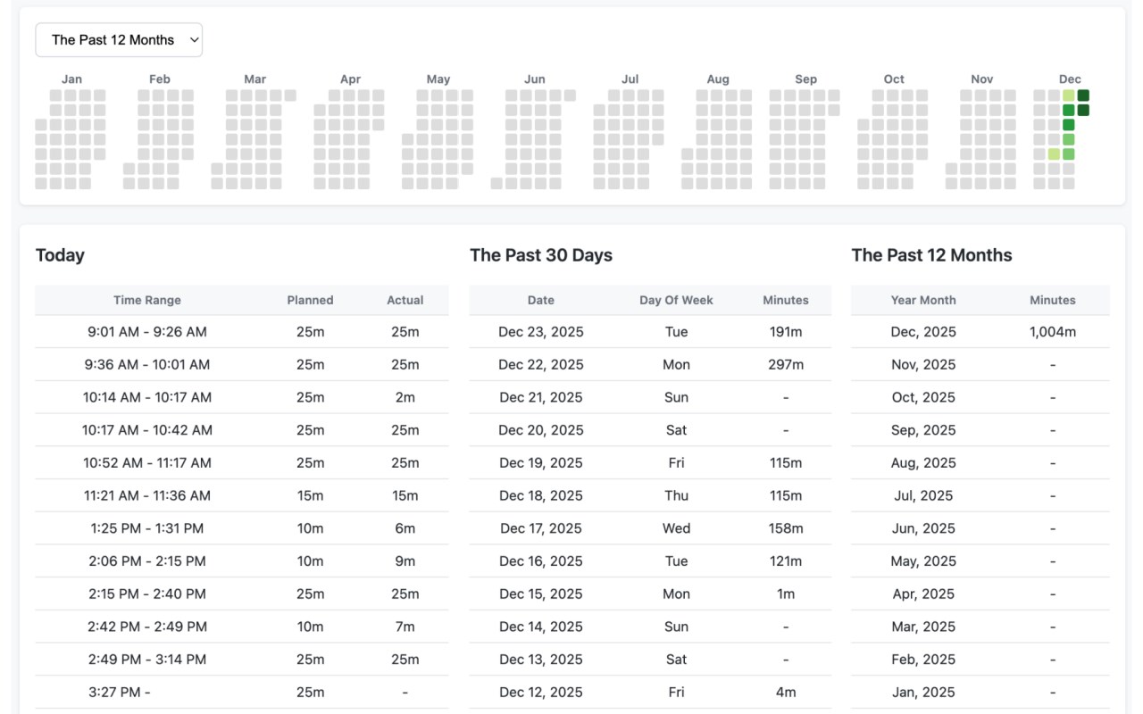The image size is (1143, 714).
Task: Select the Time Range column header
Action: click(x=147, y=300)
